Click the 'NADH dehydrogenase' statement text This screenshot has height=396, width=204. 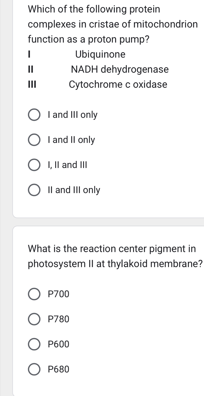[x=120, y=69]
